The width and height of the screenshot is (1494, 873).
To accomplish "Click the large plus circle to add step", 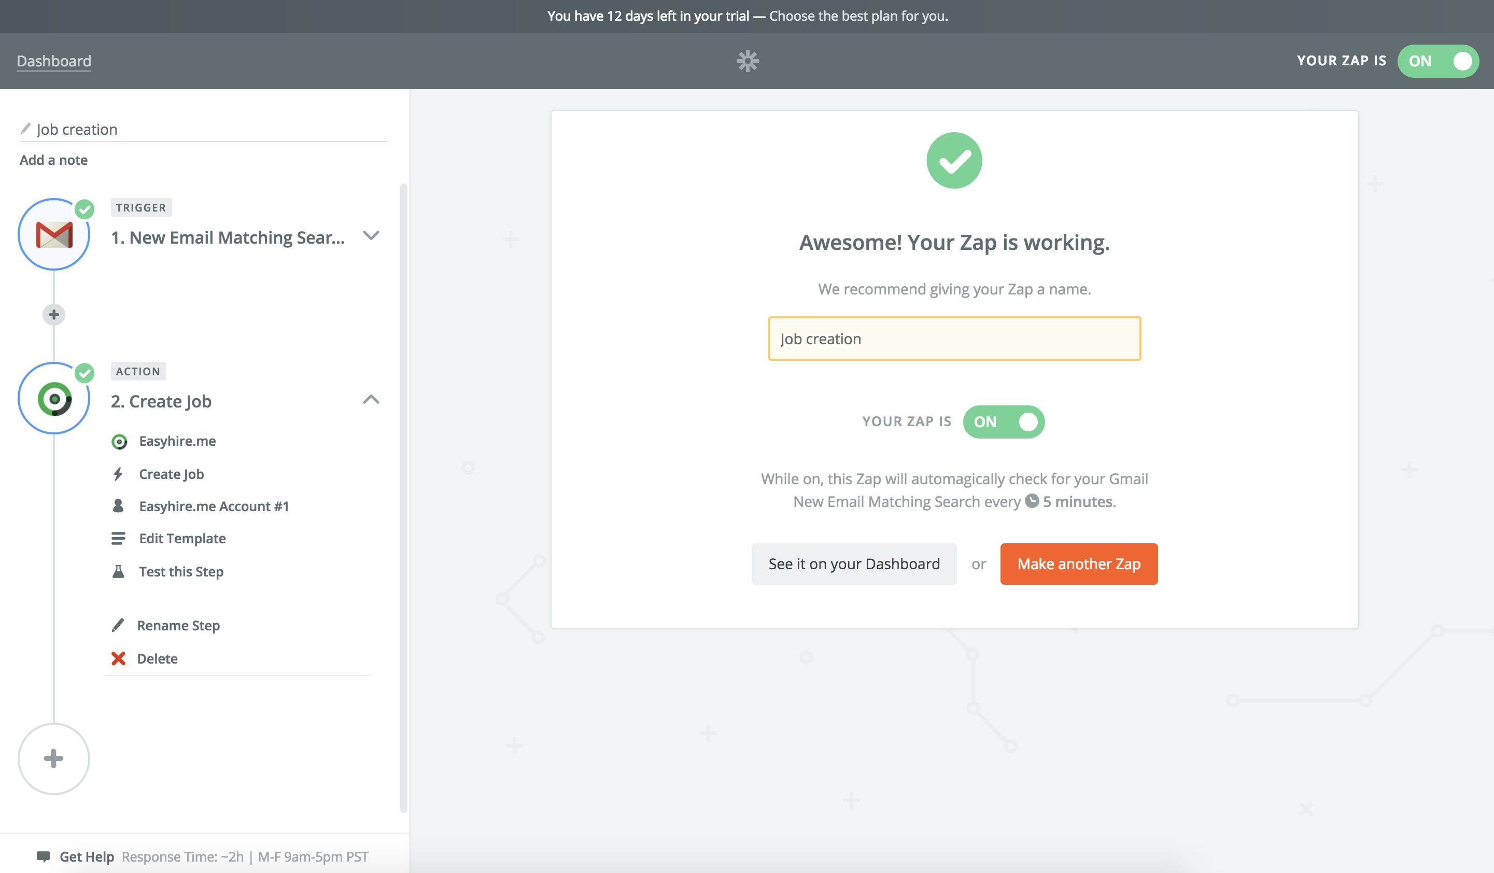I will [54, 758].
